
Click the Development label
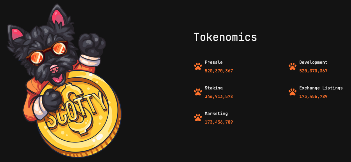[x=313, y=62]
